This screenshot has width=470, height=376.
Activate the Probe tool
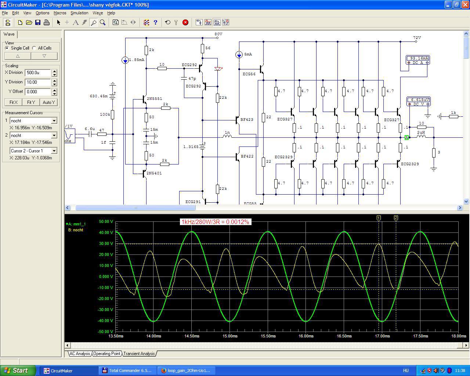(94, 22)
